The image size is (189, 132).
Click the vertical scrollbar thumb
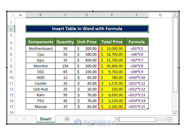tap(175, 55)
